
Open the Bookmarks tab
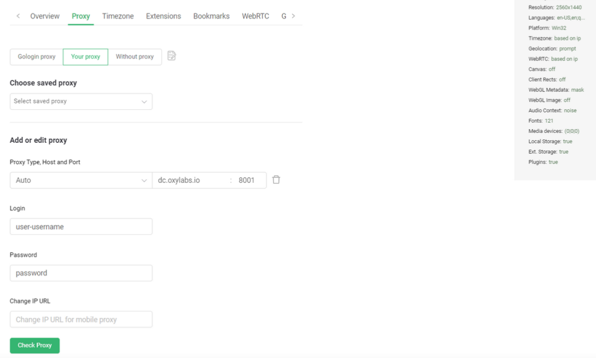(211, 16)
